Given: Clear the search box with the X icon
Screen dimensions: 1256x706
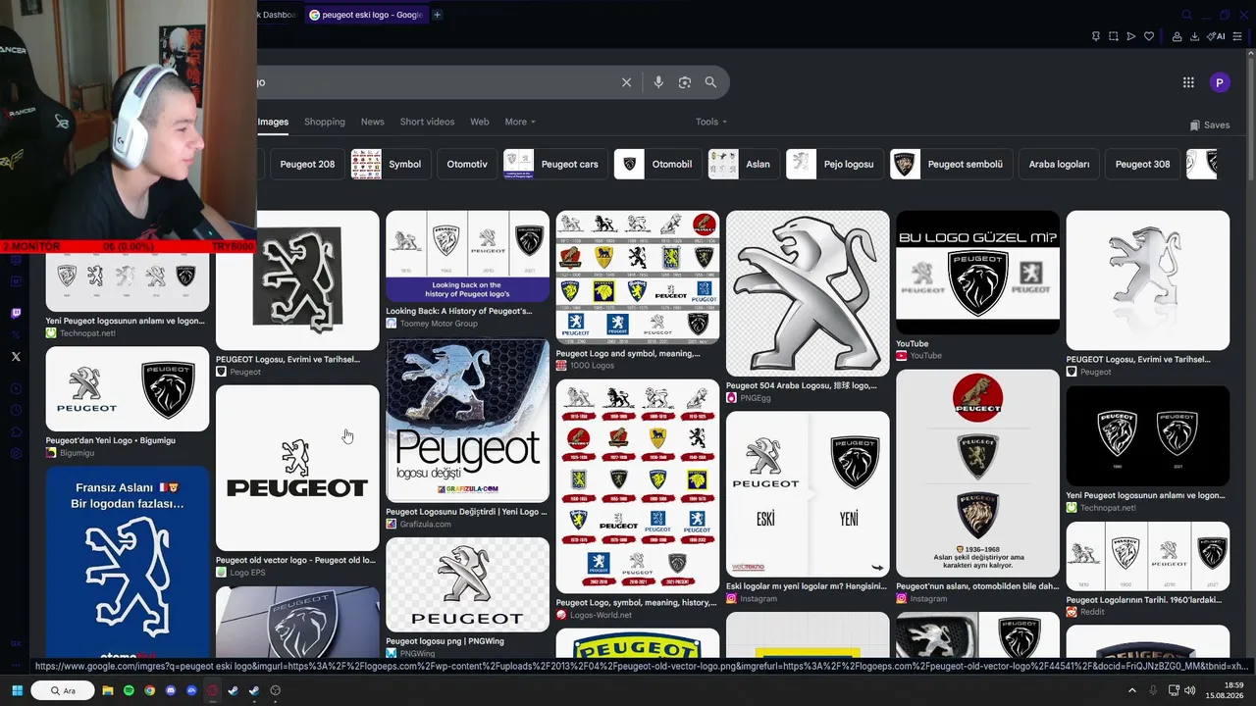Looking at the screenshot, I should pos(626,82).
